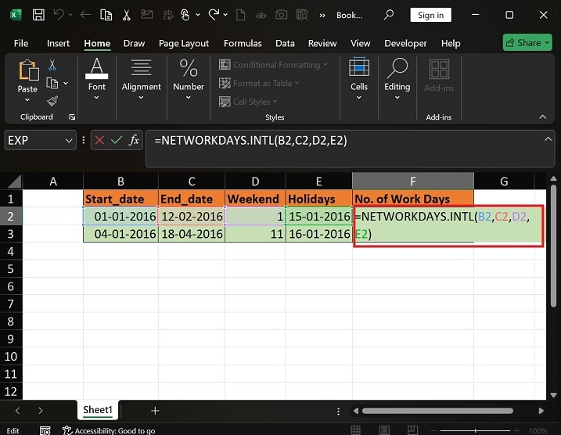Click the Cut scissors in the Clipboard group
Image resolution: width=561 pixels, height=435 pixels.
(x=52, y=65)
